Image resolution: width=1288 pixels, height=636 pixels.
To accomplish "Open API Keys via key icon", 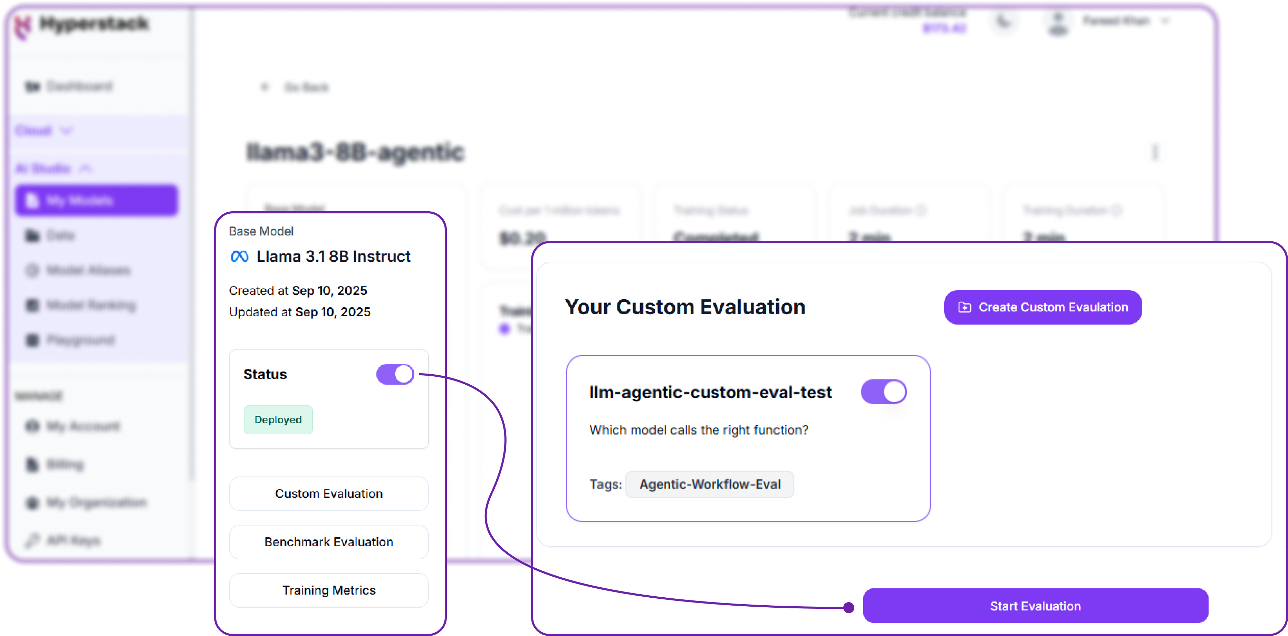I will 32,540.
